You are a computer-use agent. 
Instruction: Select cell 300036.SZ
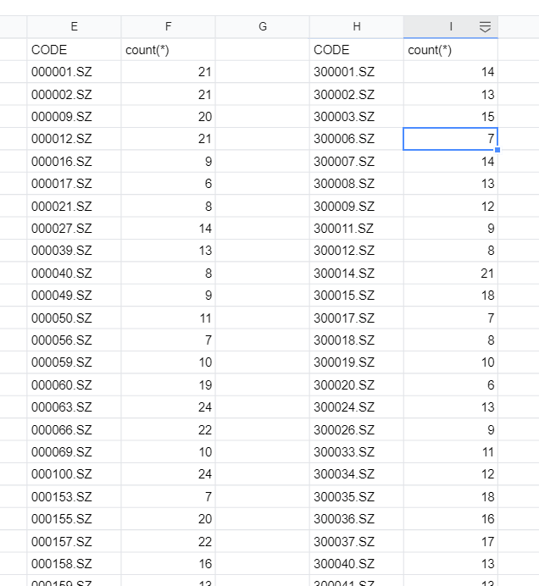pyautogui.click(x=357, y=519)
